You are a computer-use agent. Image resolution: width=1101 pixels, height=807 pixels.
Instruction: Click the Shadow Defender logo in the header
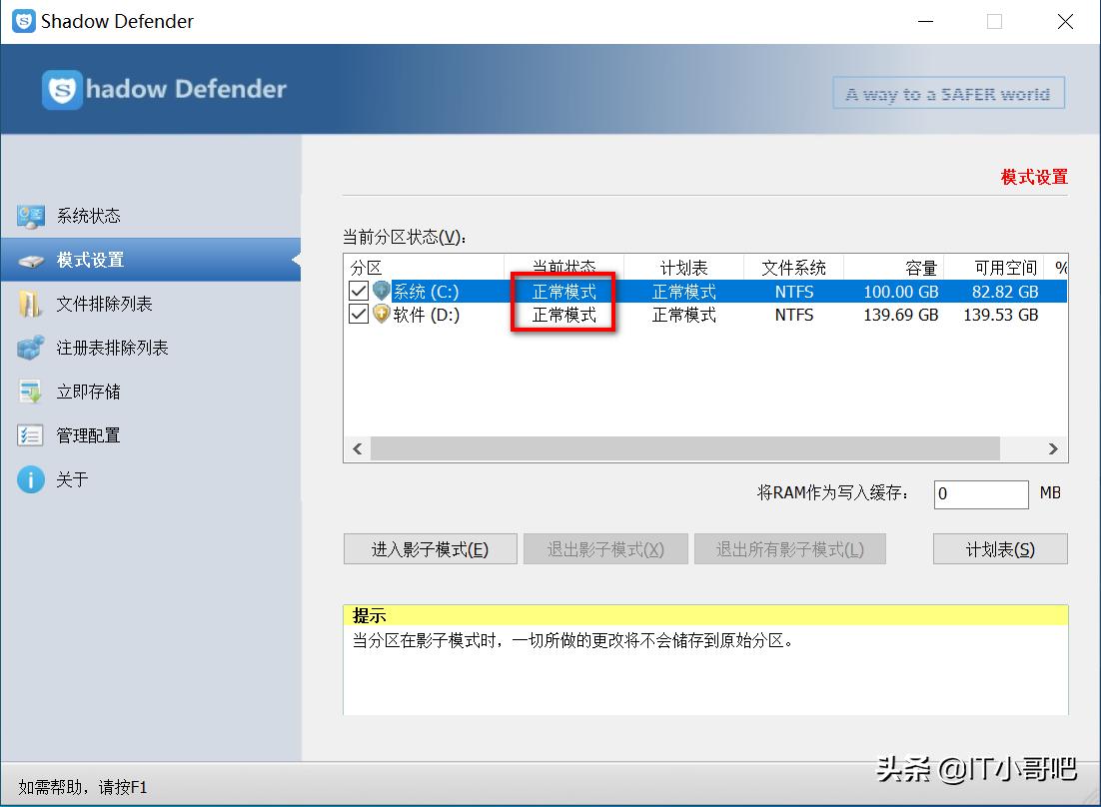point(66,89)
